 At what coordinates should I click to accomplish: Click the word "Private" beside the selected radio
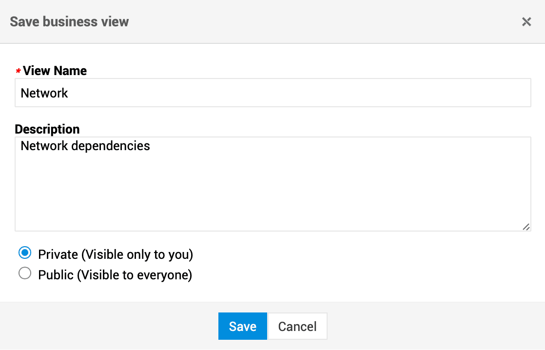pyautogui.click(x=58, y=254)
